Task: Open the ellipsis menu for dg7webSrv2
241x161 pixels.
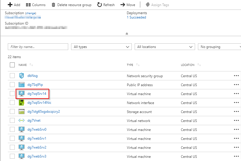Action: [x=236, y=147]
